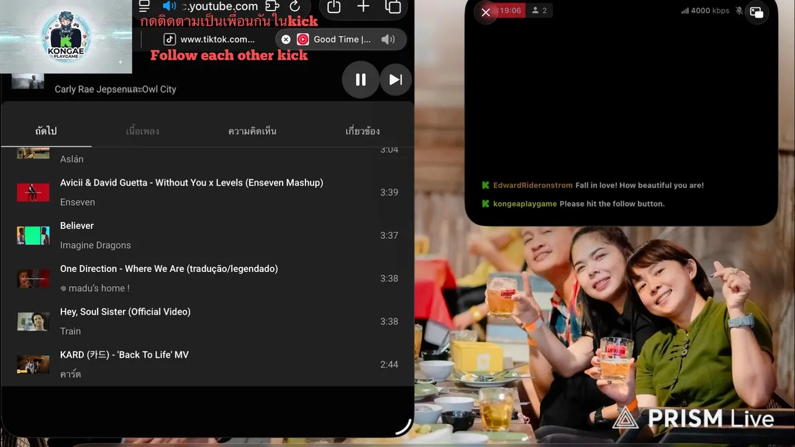Open EdwardRideronstrom's chat username

[x=533, y=185]
